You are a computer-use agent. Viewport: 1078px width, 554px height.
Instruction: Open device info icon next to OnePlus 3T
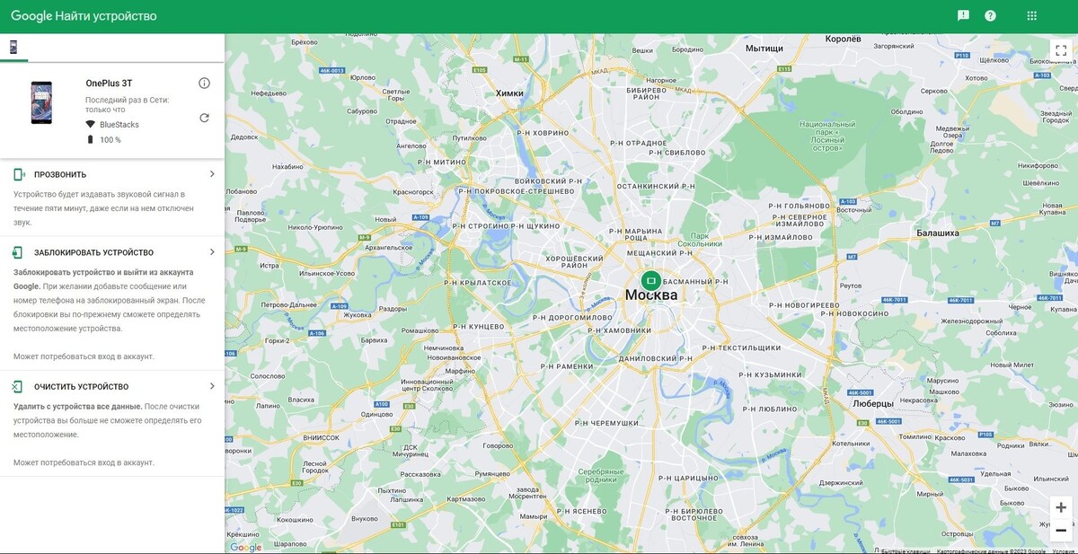pos(204,84)
